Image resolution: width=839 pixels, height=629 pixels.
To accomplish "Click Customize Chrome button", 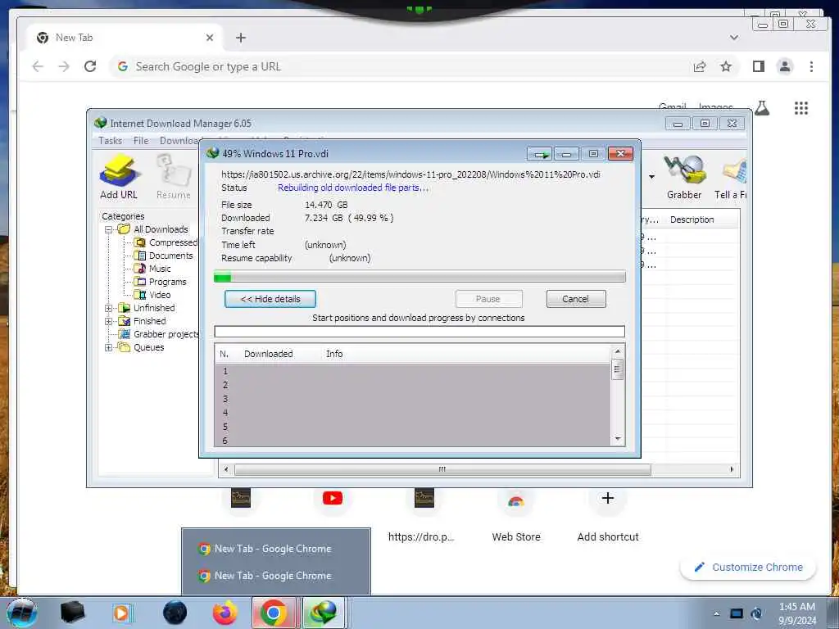I will click(x=748, y=568).
